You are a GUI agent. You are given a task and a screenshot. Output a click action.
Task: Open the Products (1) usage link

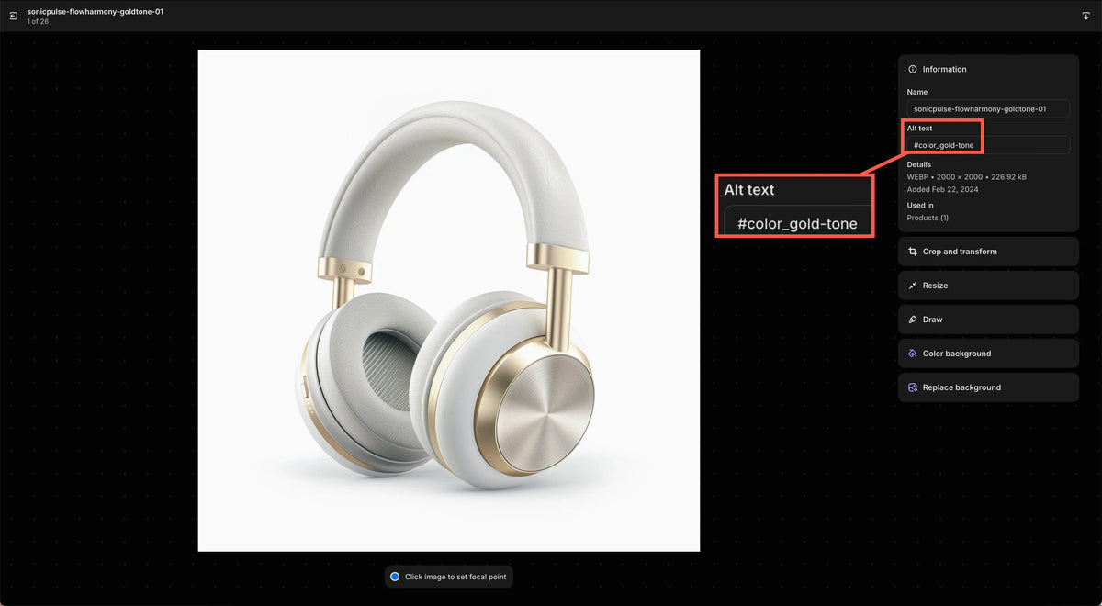(x=928, y=218)
